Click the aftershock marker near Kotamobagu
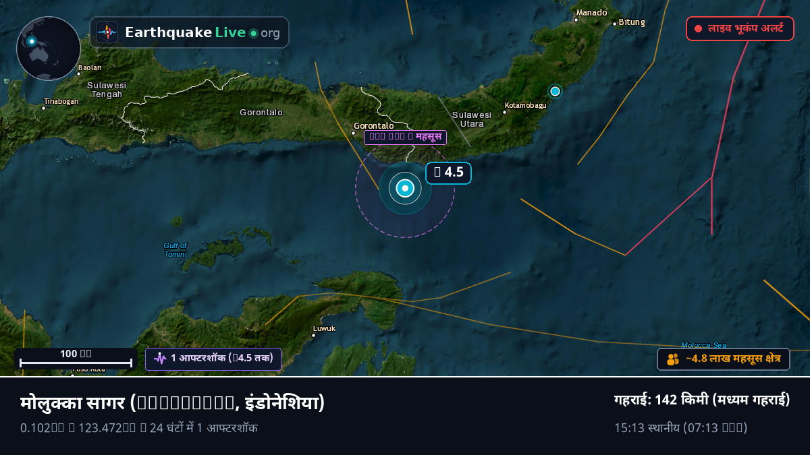This screenshot has width=810, height=455. click(555, 91)
